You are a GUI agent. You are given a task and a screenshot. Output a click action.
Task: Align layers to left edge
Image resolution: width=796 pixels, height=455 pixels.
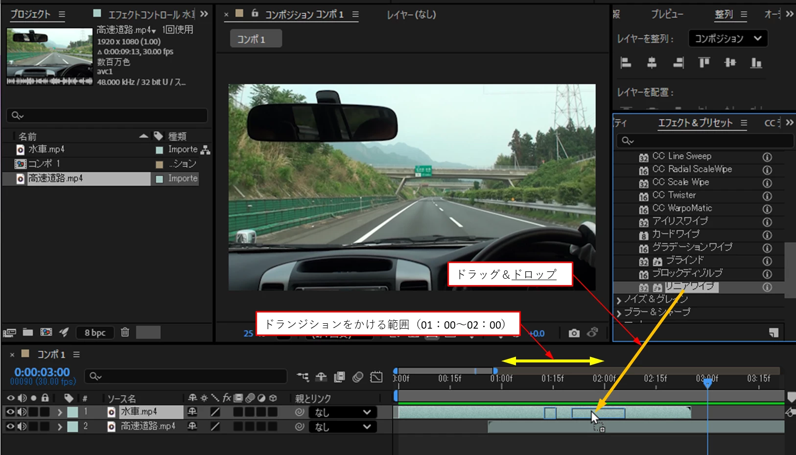626,63
